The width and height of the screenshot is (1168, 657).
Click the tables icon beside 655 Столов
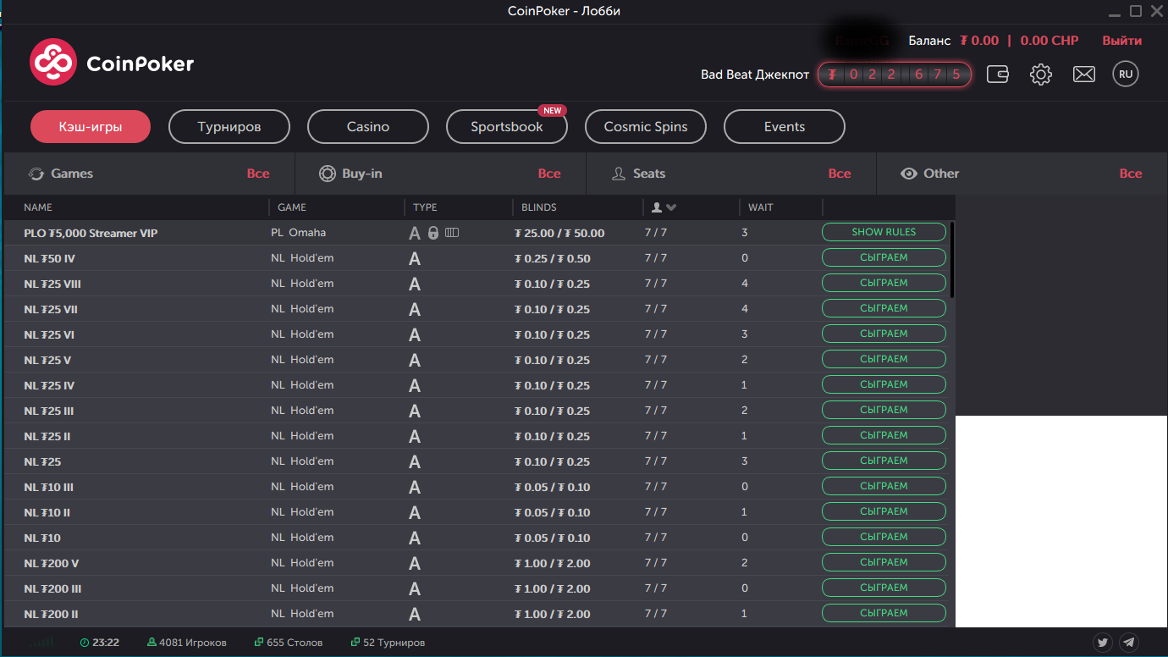point(258,643)
